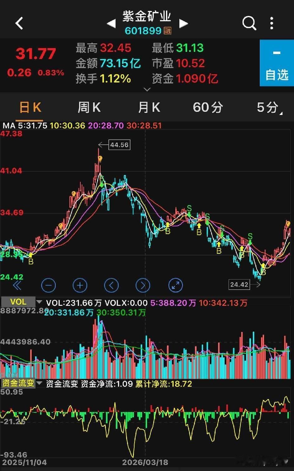The width and height of the screenshot is (294, 471).
Task: Switch to next stock with right triangle
Action: point(184,23)
